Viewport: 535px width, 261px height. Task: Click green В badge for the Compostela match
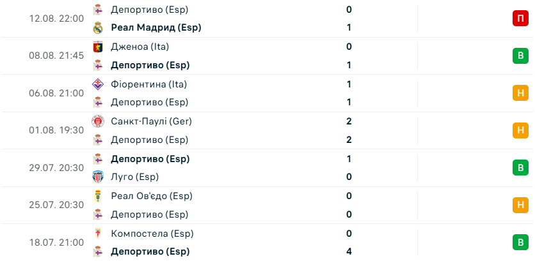pyautogui.click(x=520, y=242)
